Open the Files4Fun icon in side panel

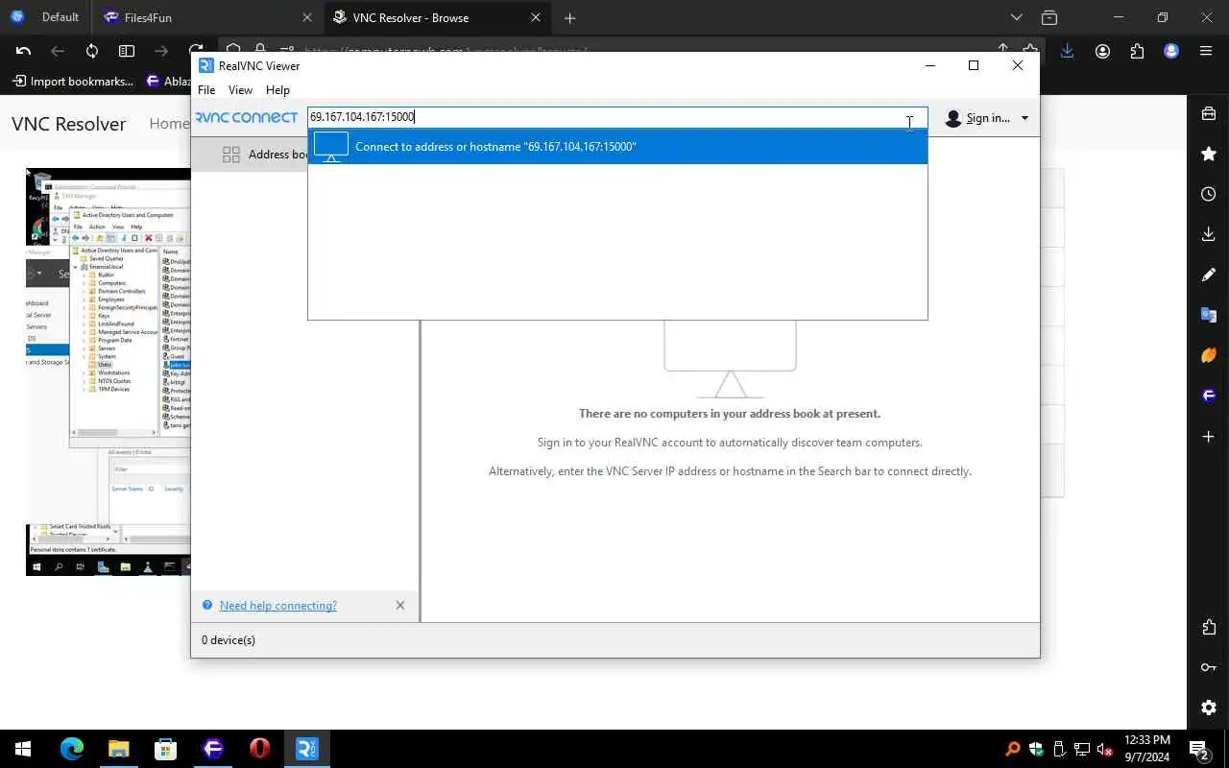coord(1209,396)
